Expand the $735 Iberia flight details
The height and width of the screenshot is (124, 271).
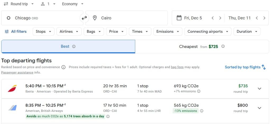click(259, 89)
